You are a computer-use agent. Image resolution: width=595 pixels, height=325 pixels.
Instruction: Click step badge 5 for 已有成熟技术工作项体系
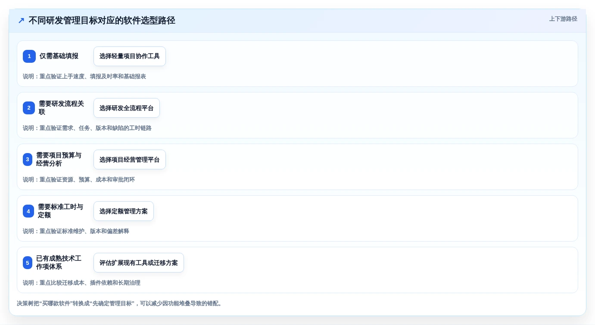28,263
